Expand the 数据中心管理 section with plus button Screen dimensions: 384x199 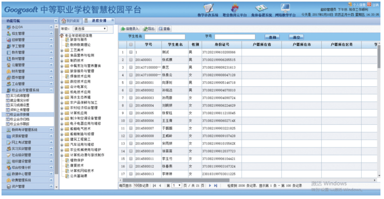click(51, 174)
